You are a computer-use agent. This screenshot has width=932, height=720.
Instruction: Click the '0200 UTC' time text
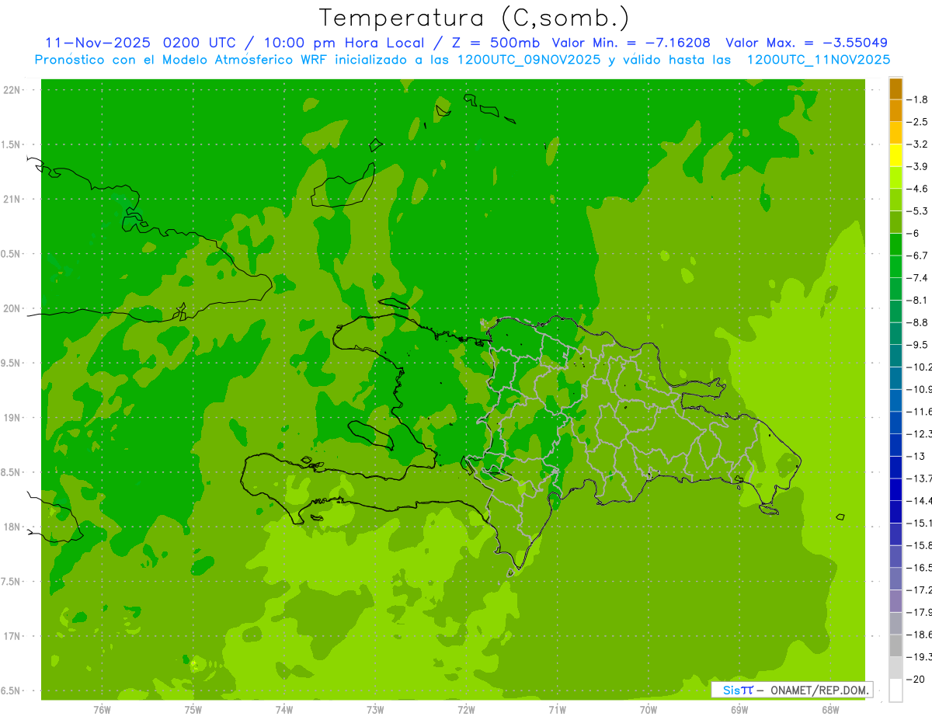click(x=199, y=43)
